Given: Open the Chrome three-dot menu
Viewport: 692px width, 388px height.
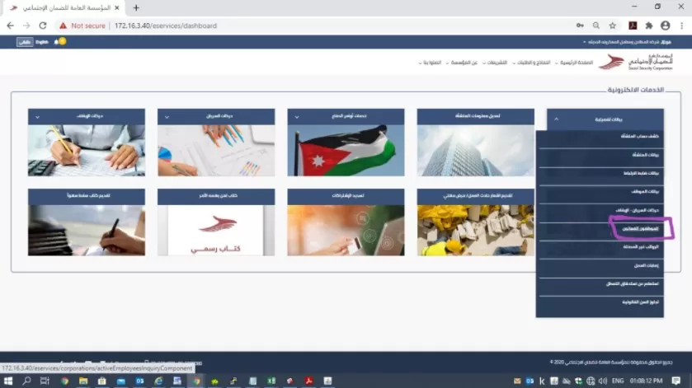Looking at the screenshot, I should 682,26.
